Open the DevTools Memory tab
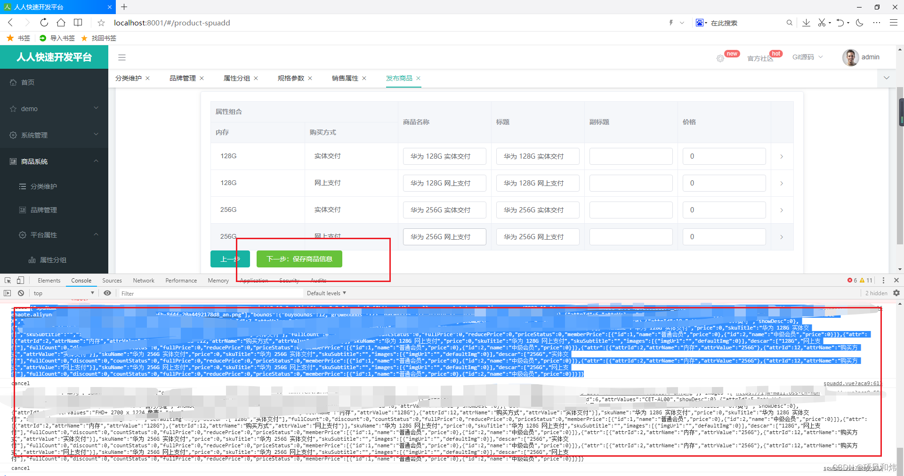 point(218,281)
